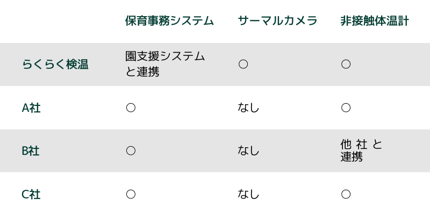Viewport: 430px width, 215px height.
Task: Click circle mark for A社 保育事務システム
Action: point(131,108)
